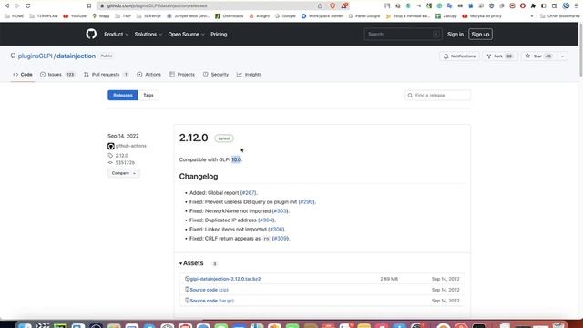Open the Product dropdown menu
583x328 pixels.
pos(116,35)
